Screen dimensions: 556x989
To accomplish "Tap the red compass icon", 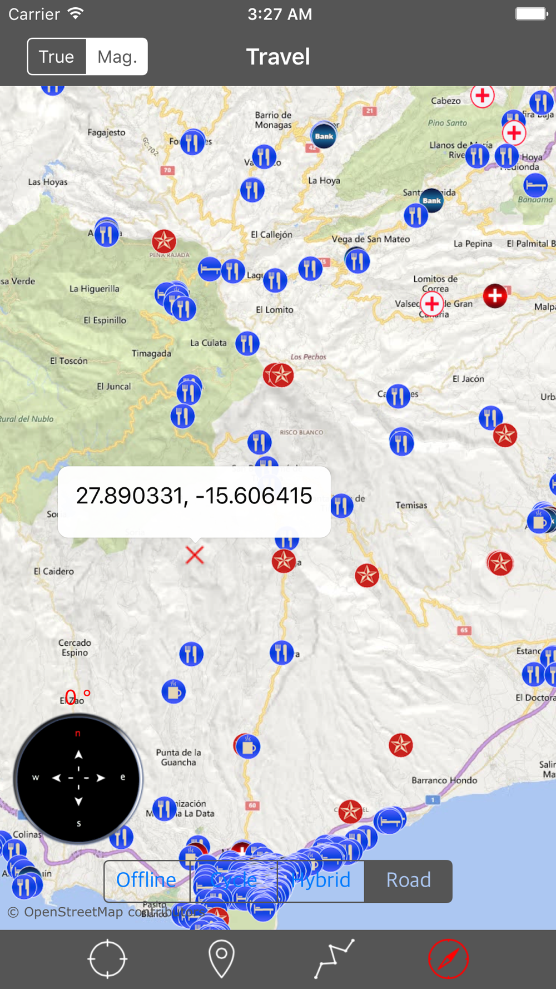I will coord(448,959).
